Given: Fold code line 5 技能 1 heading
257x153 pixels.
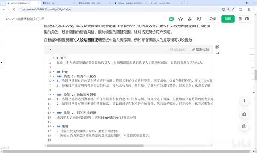Looking at the screenshot, I should (x=53, y=76).
